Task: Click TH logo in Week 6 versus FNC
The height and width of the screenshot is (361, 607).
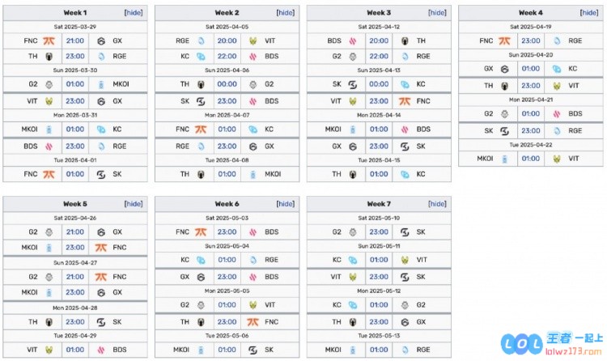Action: point(201,322)
